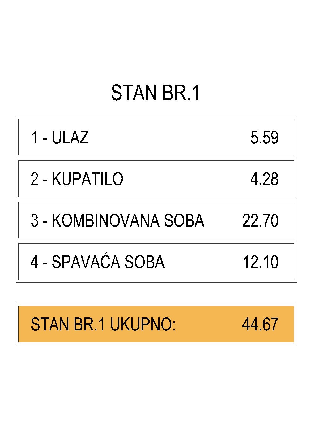Select the 3 - KOMBINOVANA SOBA label
The width and height of the screenshot is (311, 435).
(117, 221)
